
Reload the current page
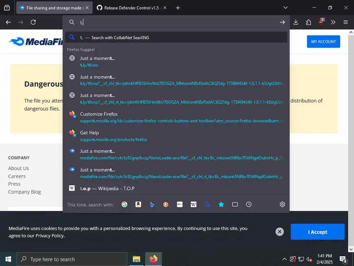coord(33,22)
